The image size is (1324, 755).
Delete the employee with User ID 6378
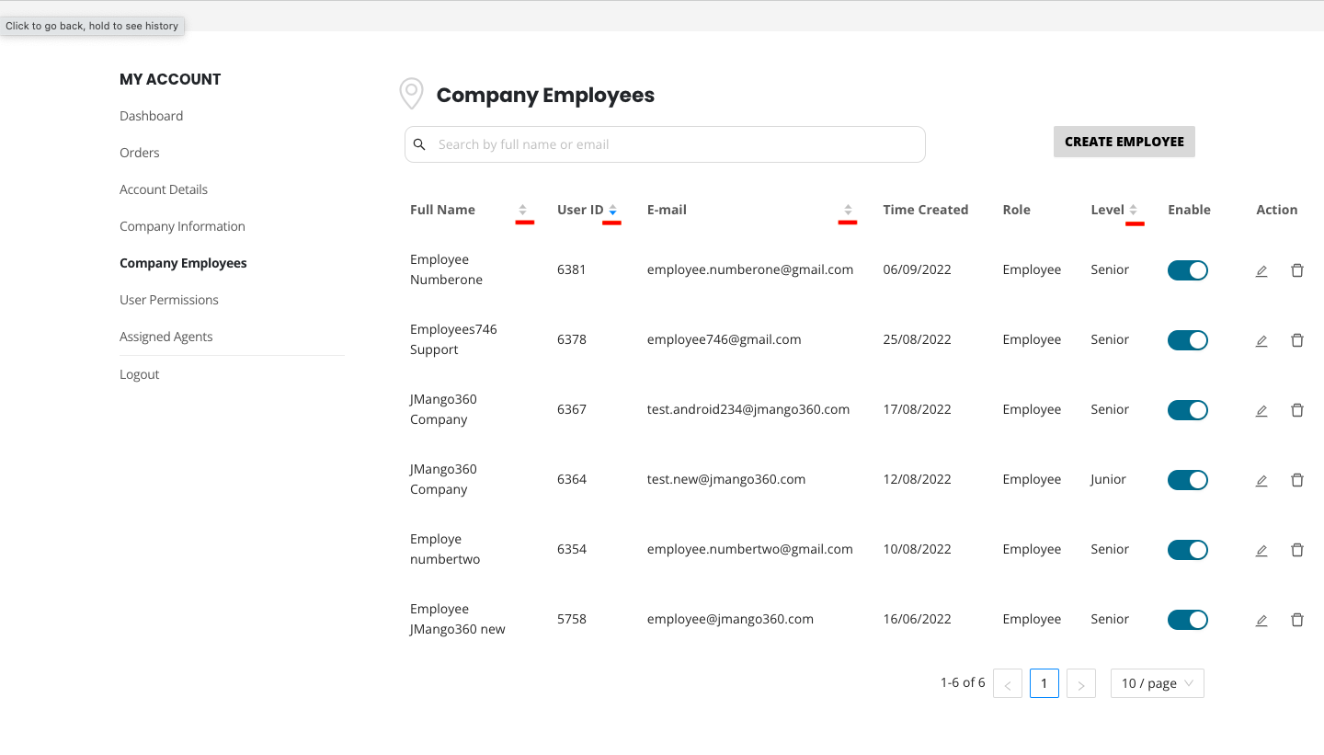1297,340
